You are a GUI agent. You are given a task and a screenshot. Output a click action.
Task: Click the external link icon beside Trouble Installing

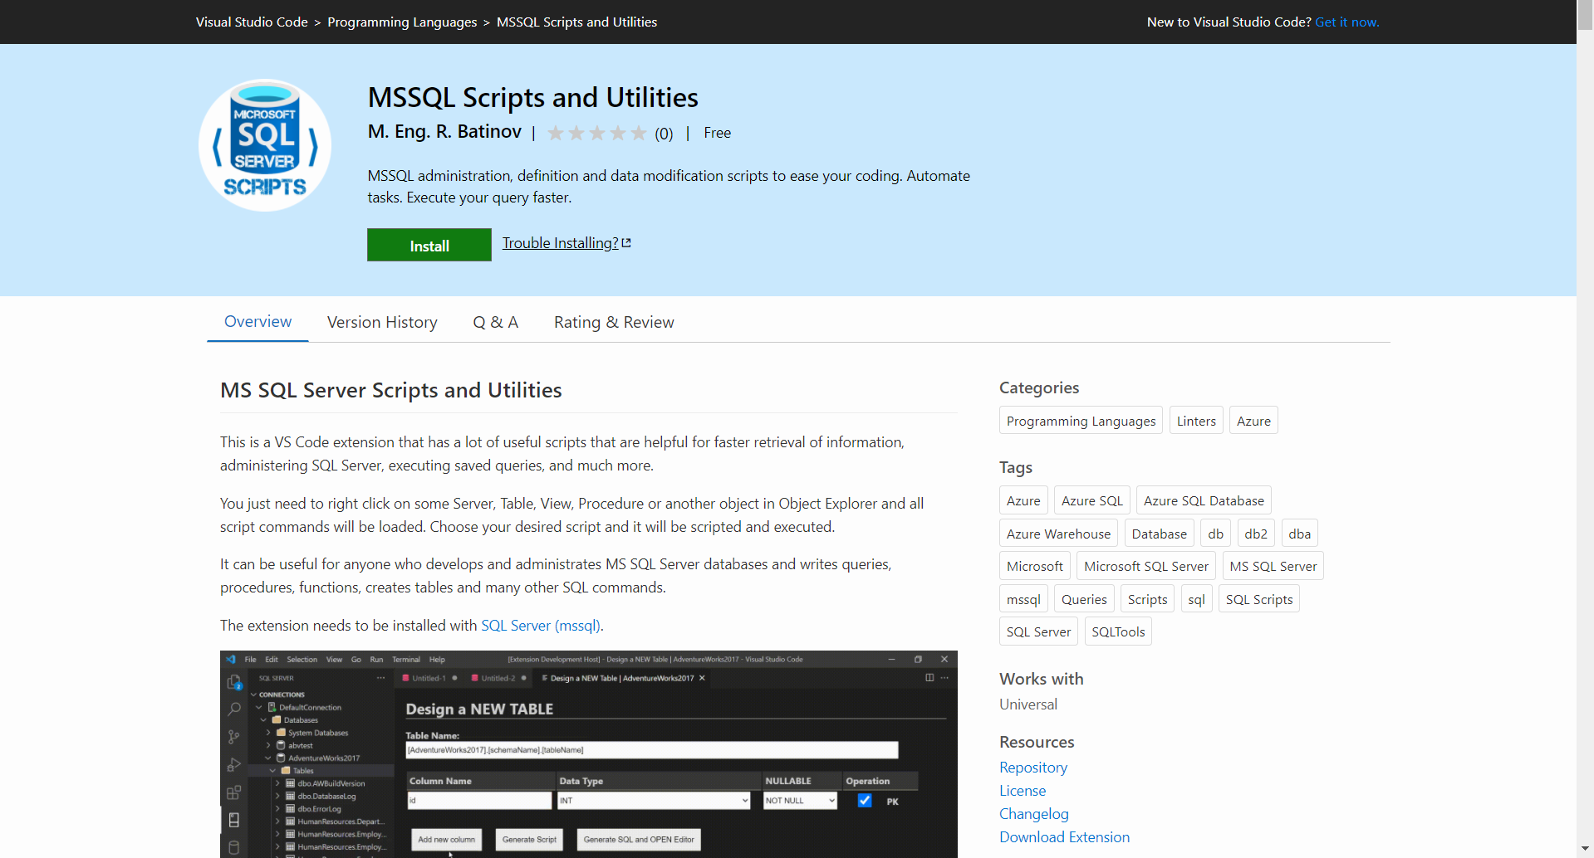[626, 243]
